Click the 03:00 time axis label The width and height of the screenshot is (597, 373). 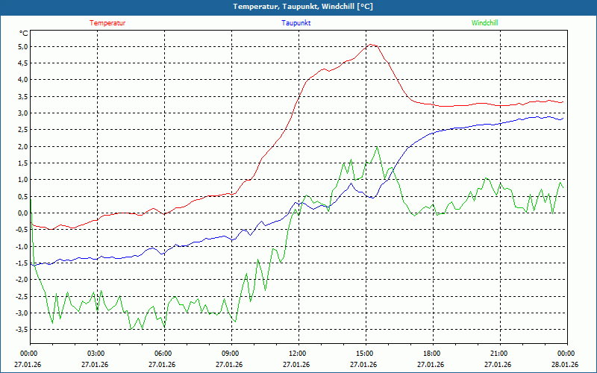(x=97, y=354)
